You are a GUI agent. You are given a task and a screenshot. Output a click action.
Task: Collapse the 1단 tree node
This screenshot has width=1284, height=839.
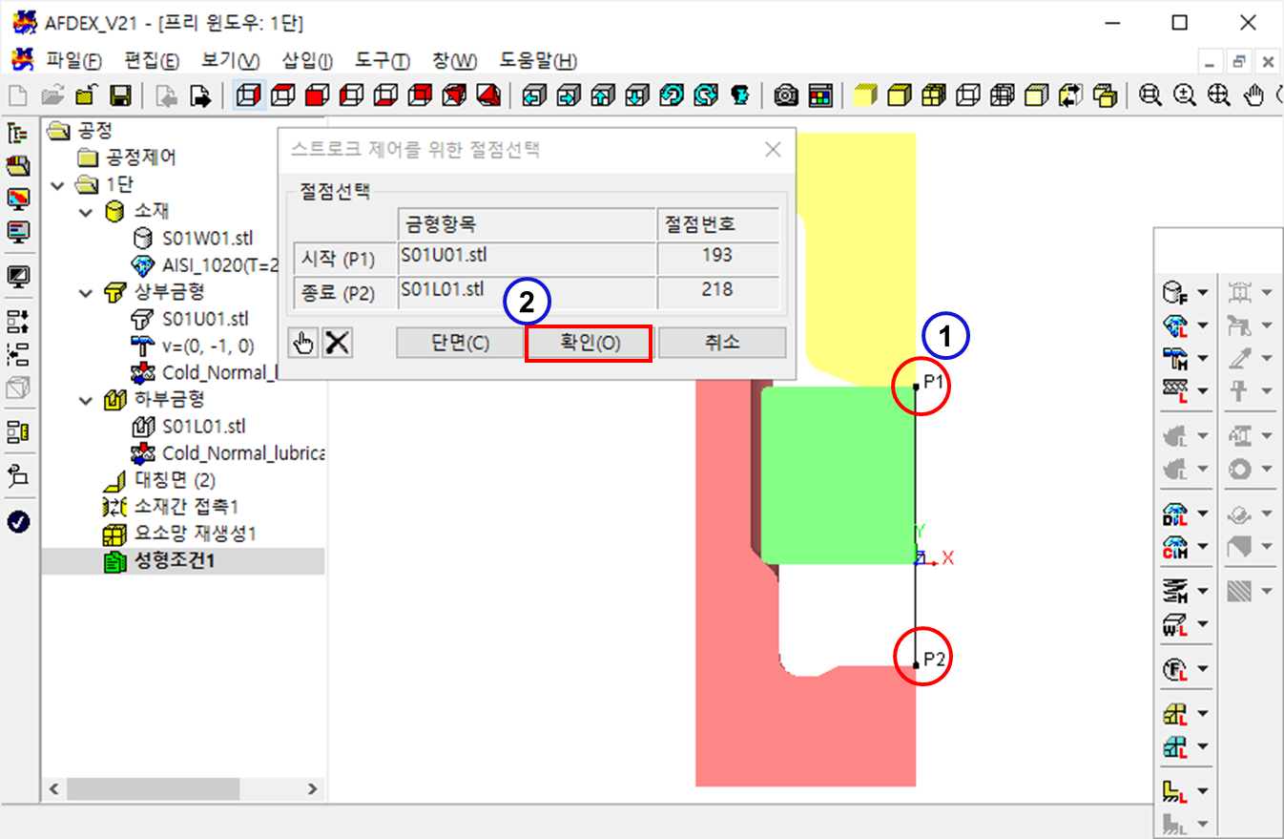pyautogui.click(x=59, y=184)
